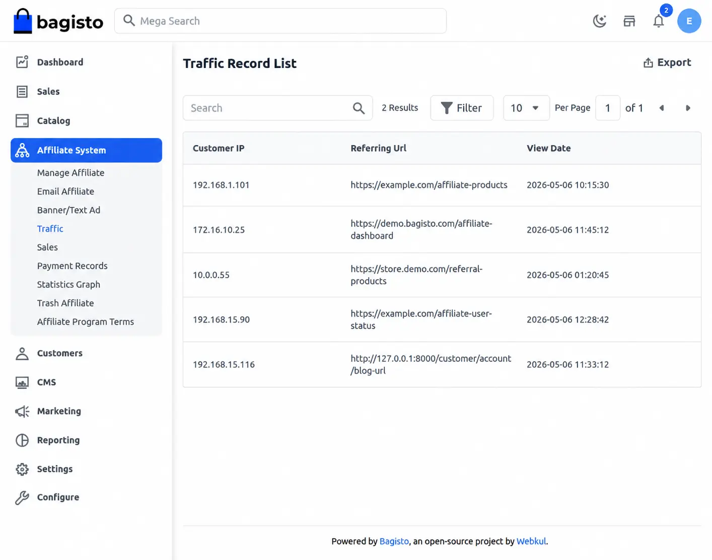Viewport: 712px width, 560px height.
Task: Click the example.com/affiliate-products URL
Action: [x=429, y=185]
